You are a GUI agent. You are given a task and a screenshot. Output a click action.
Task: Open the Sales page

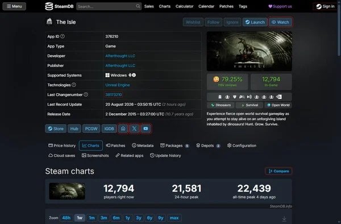coord(149,6)
